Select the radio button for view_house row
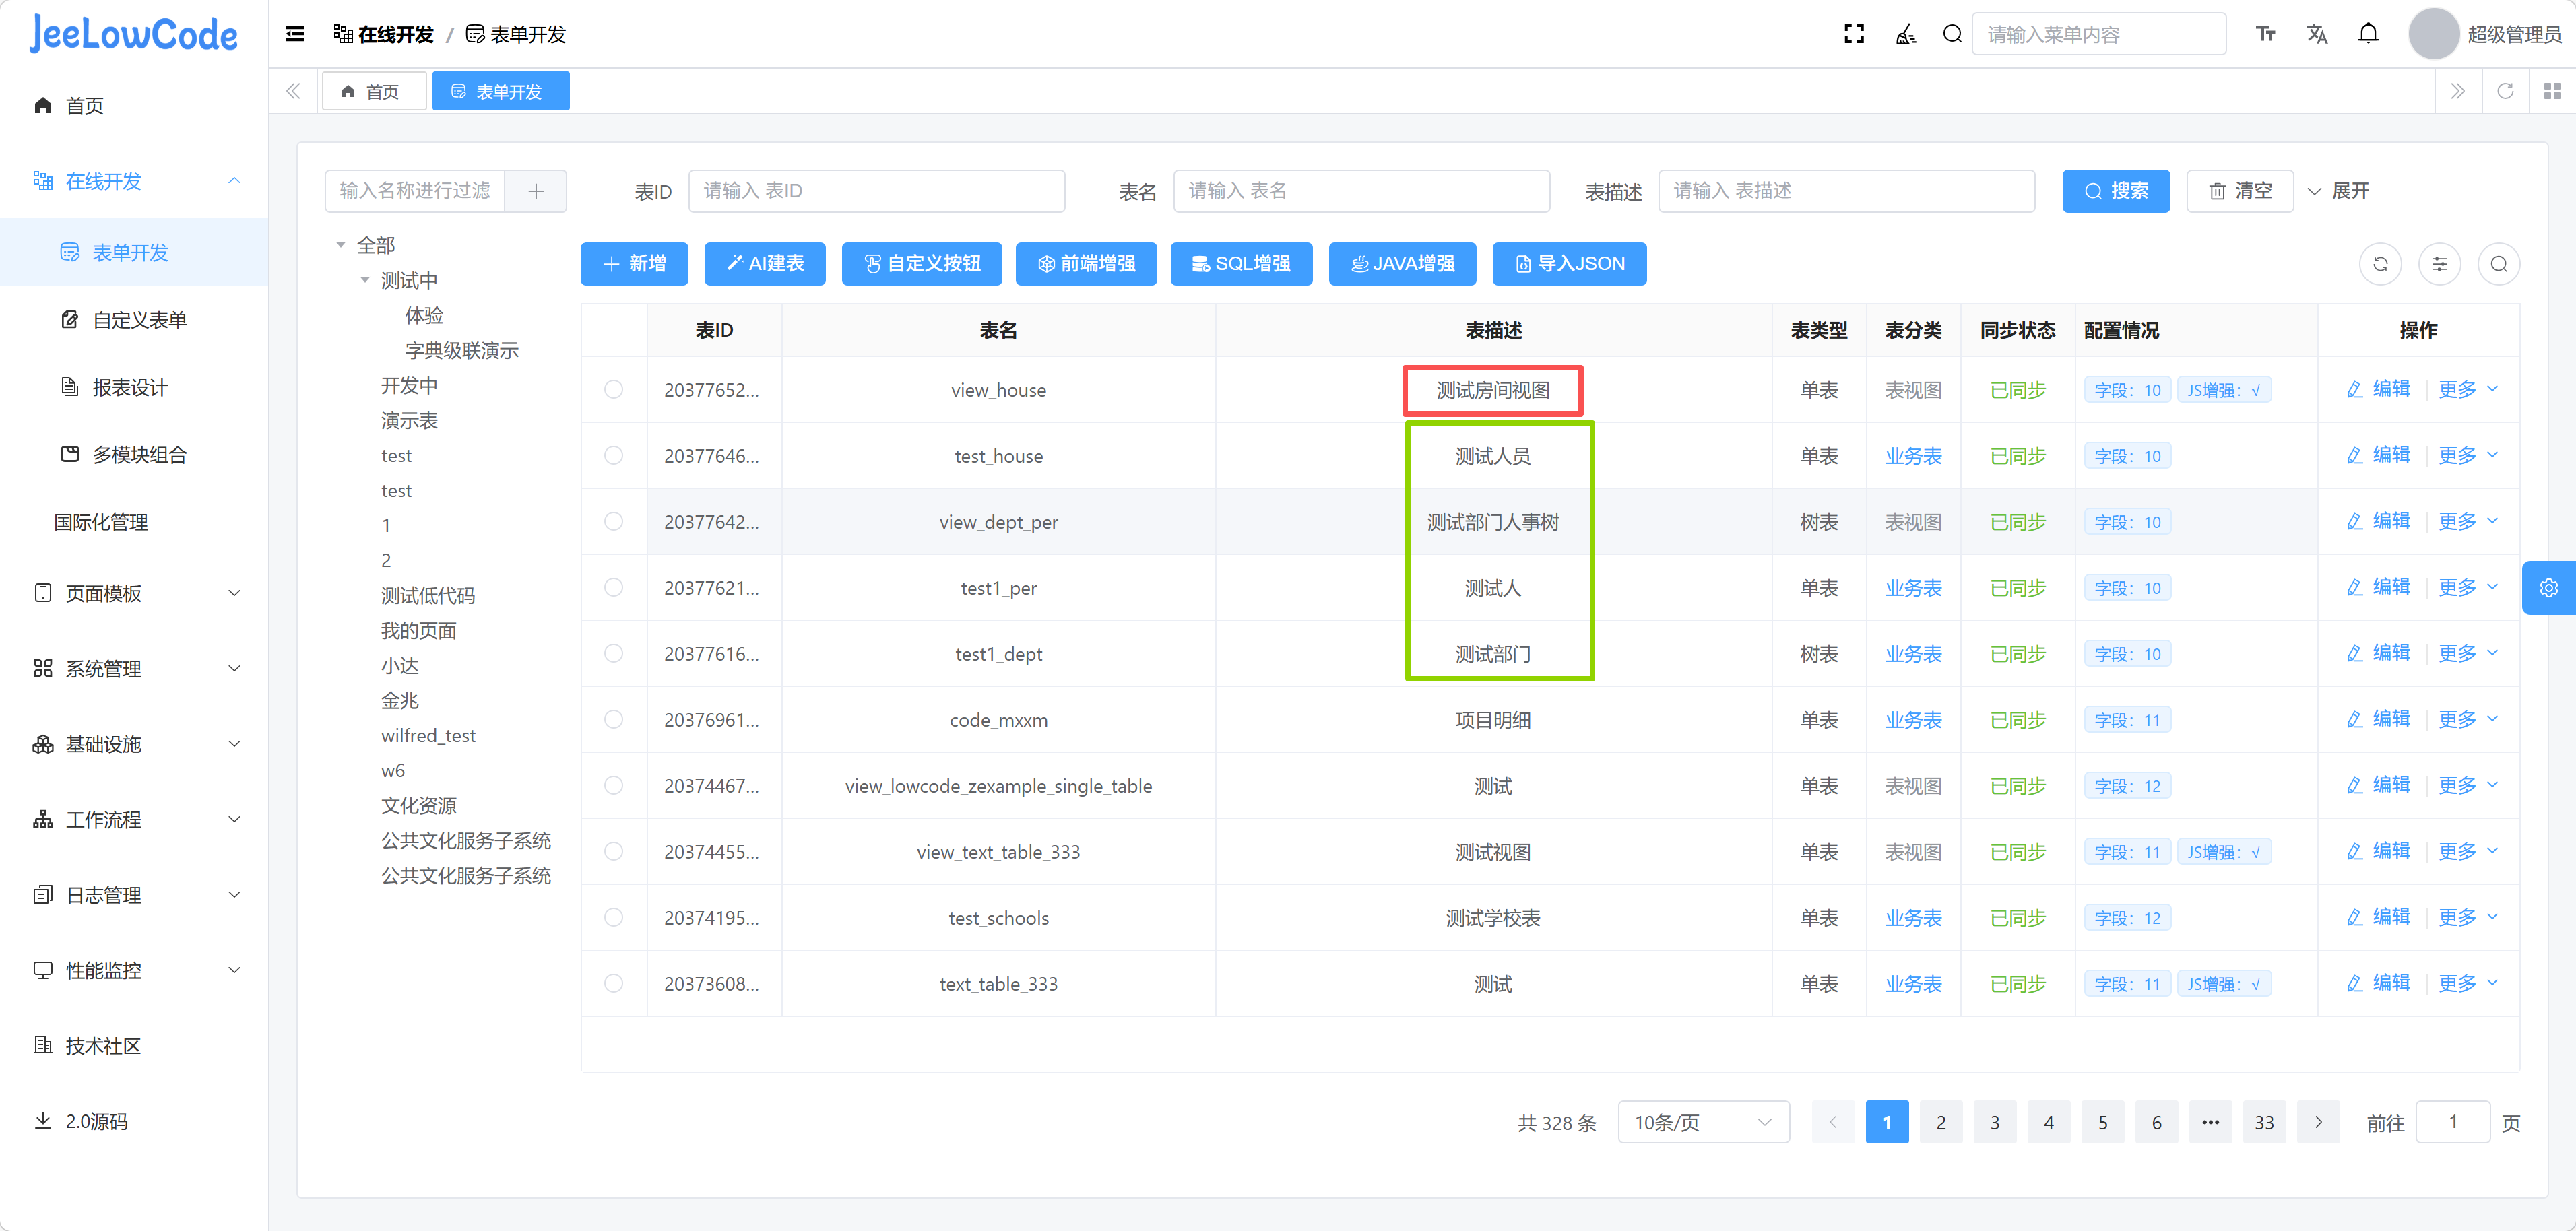The height and width of the screenshot is (1231, 2576). (613, 389)
